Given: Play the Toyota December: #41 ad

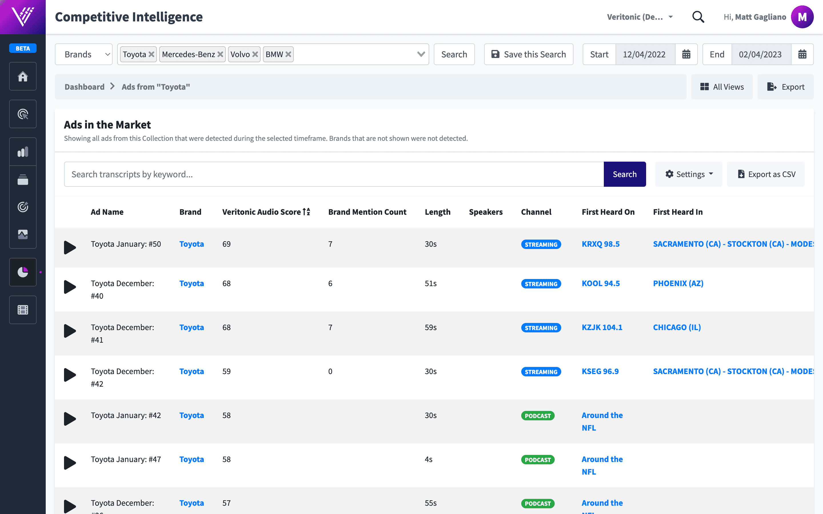Looking at the screenshot, I should 70,331.
